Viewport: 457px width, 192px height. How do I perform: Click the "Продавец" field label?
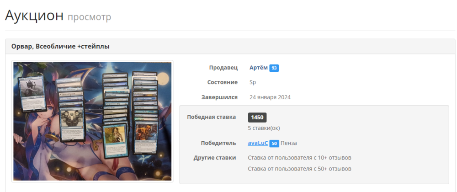pyautogui.click(x=223, y=68)
